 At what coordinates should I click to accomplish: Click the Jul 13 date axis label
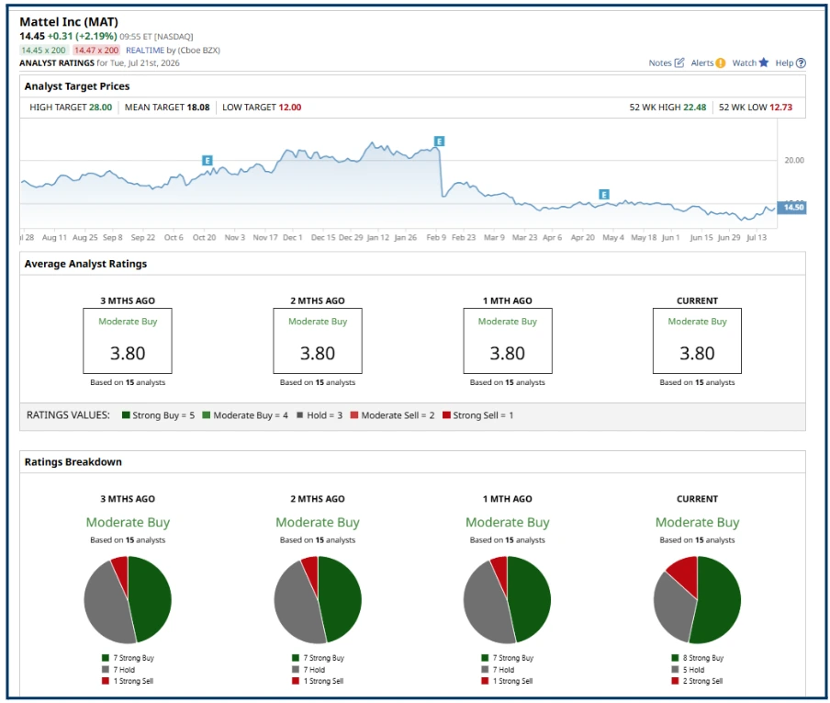[757, 237]
